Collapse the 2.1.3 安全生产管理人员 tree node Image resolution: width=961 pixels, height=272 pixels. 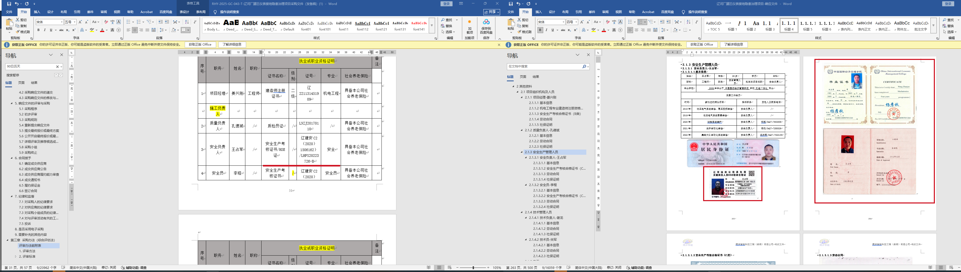coord(522,152)
